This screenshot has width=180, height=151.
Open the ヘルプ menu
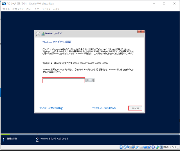click(x=56, y=9)
